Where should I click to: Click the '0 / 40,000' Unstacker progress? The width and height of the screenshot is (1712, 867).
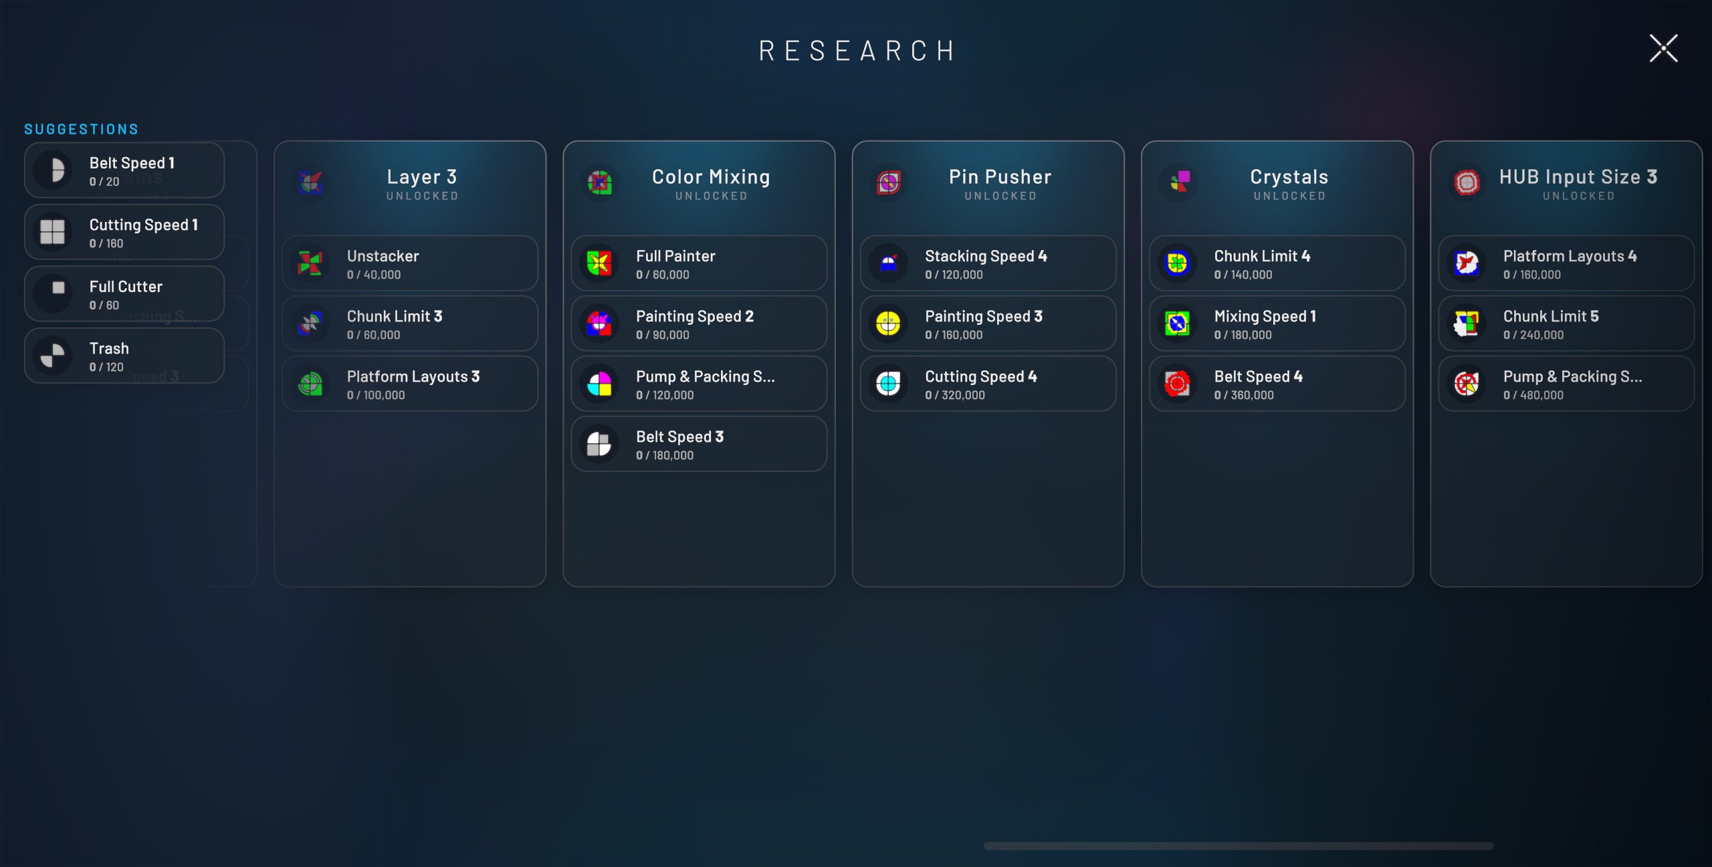(x=374, y=275)
